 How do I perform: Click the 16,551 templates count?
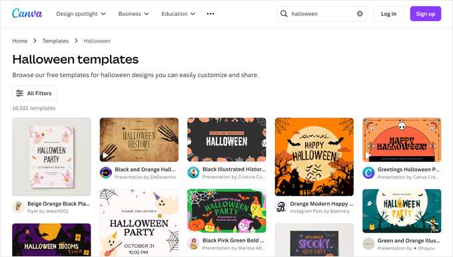[34, 108]
